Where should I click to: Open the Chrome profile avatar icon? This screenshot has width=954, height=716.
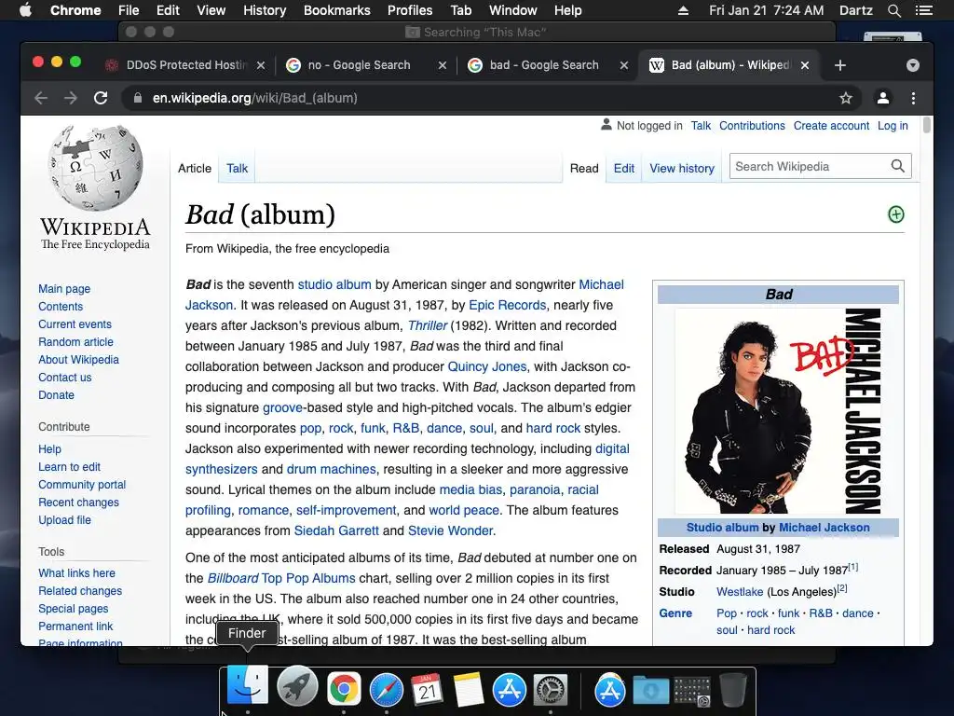(x=883, y=98)
